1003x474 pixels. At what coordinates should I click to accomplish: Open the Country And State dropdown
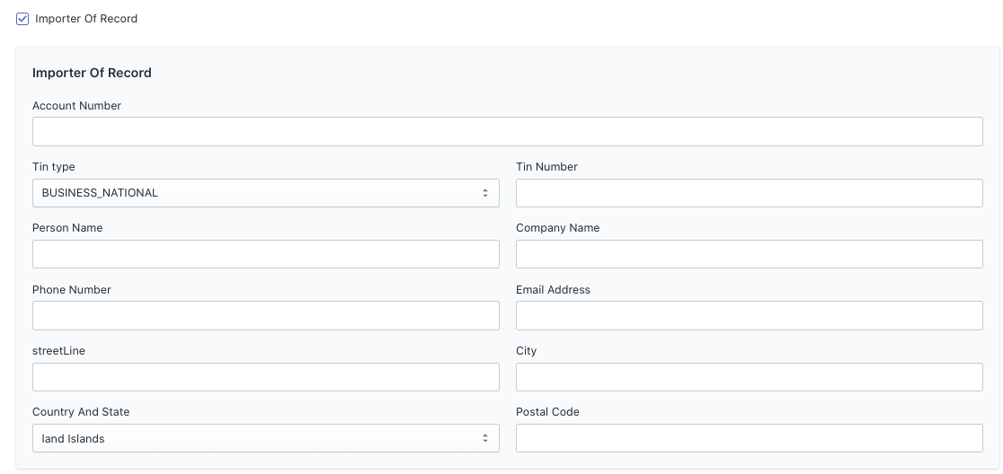pos(265,438)
